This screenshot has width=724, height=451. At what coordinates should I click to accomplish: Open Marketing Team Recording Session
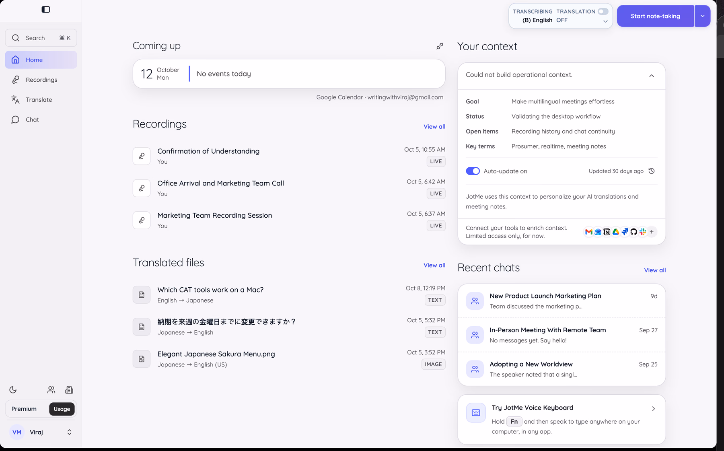click(289, 220)
